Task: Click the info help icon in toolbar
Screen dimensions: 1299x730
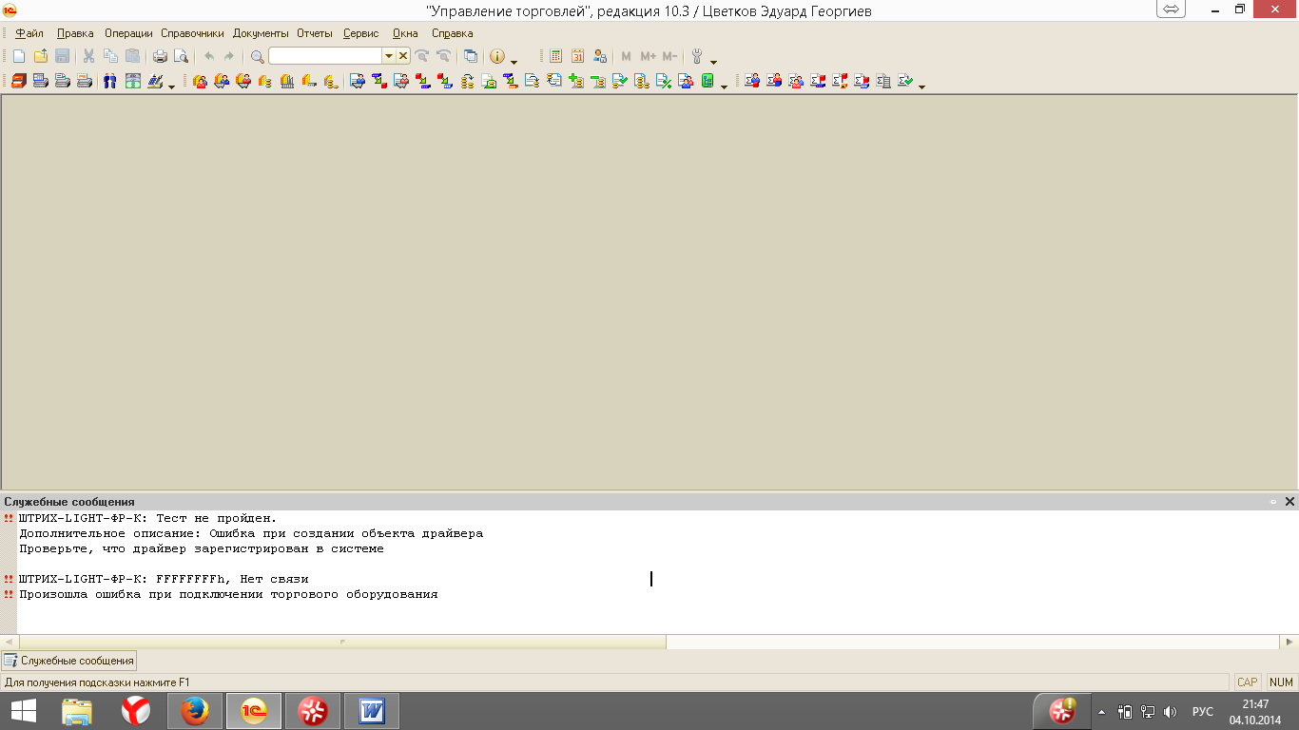Action: (x=496, y=56)
